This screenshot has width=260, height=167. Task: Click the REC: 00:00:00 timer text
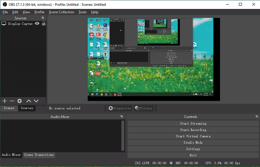point(187,163)
